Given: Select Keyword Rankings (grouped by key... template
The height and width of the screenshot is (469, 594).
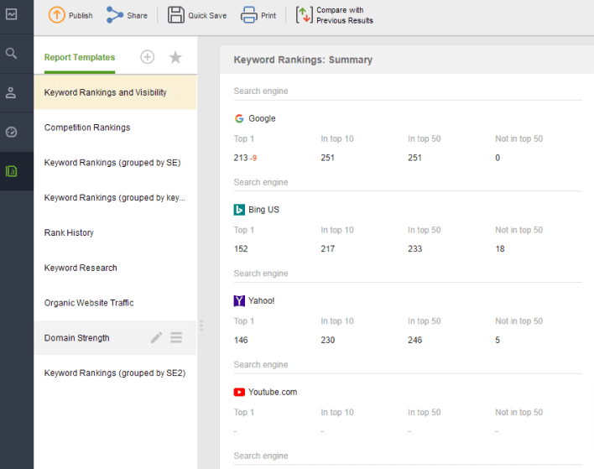Looking at the screenshot, I should (x=115, y=198).
